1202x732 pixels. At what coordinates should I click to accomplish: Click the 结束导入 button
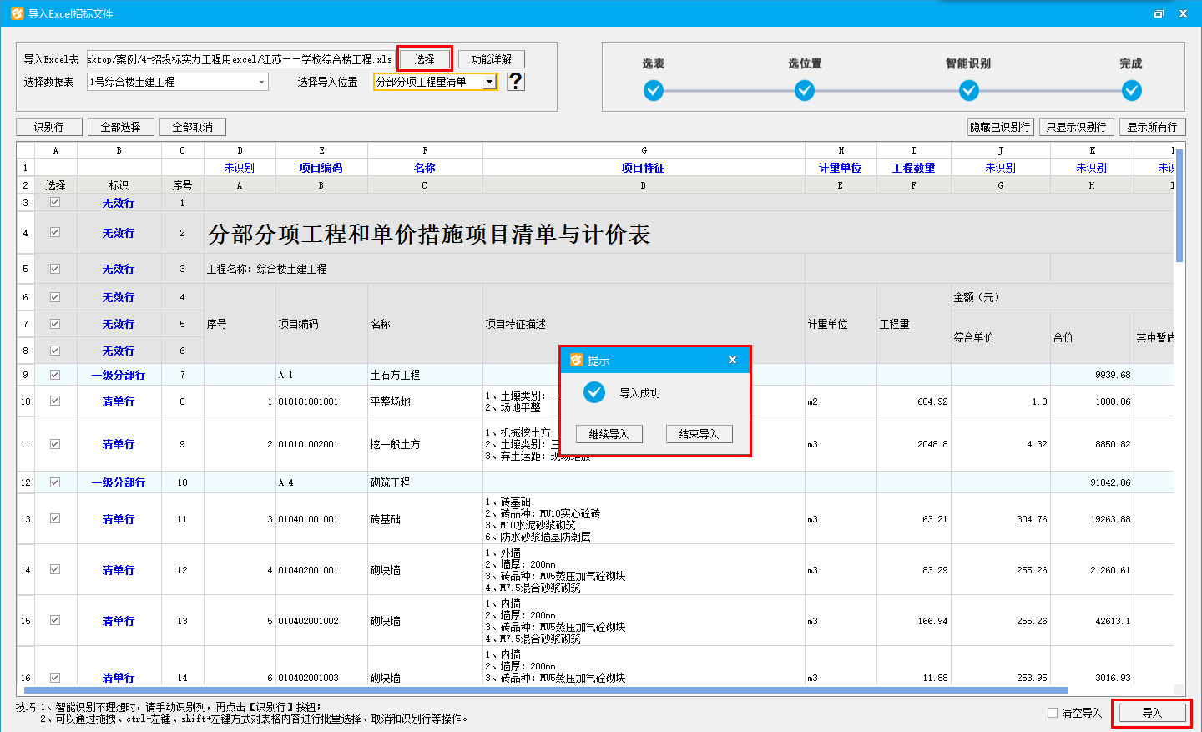[699, 434]
